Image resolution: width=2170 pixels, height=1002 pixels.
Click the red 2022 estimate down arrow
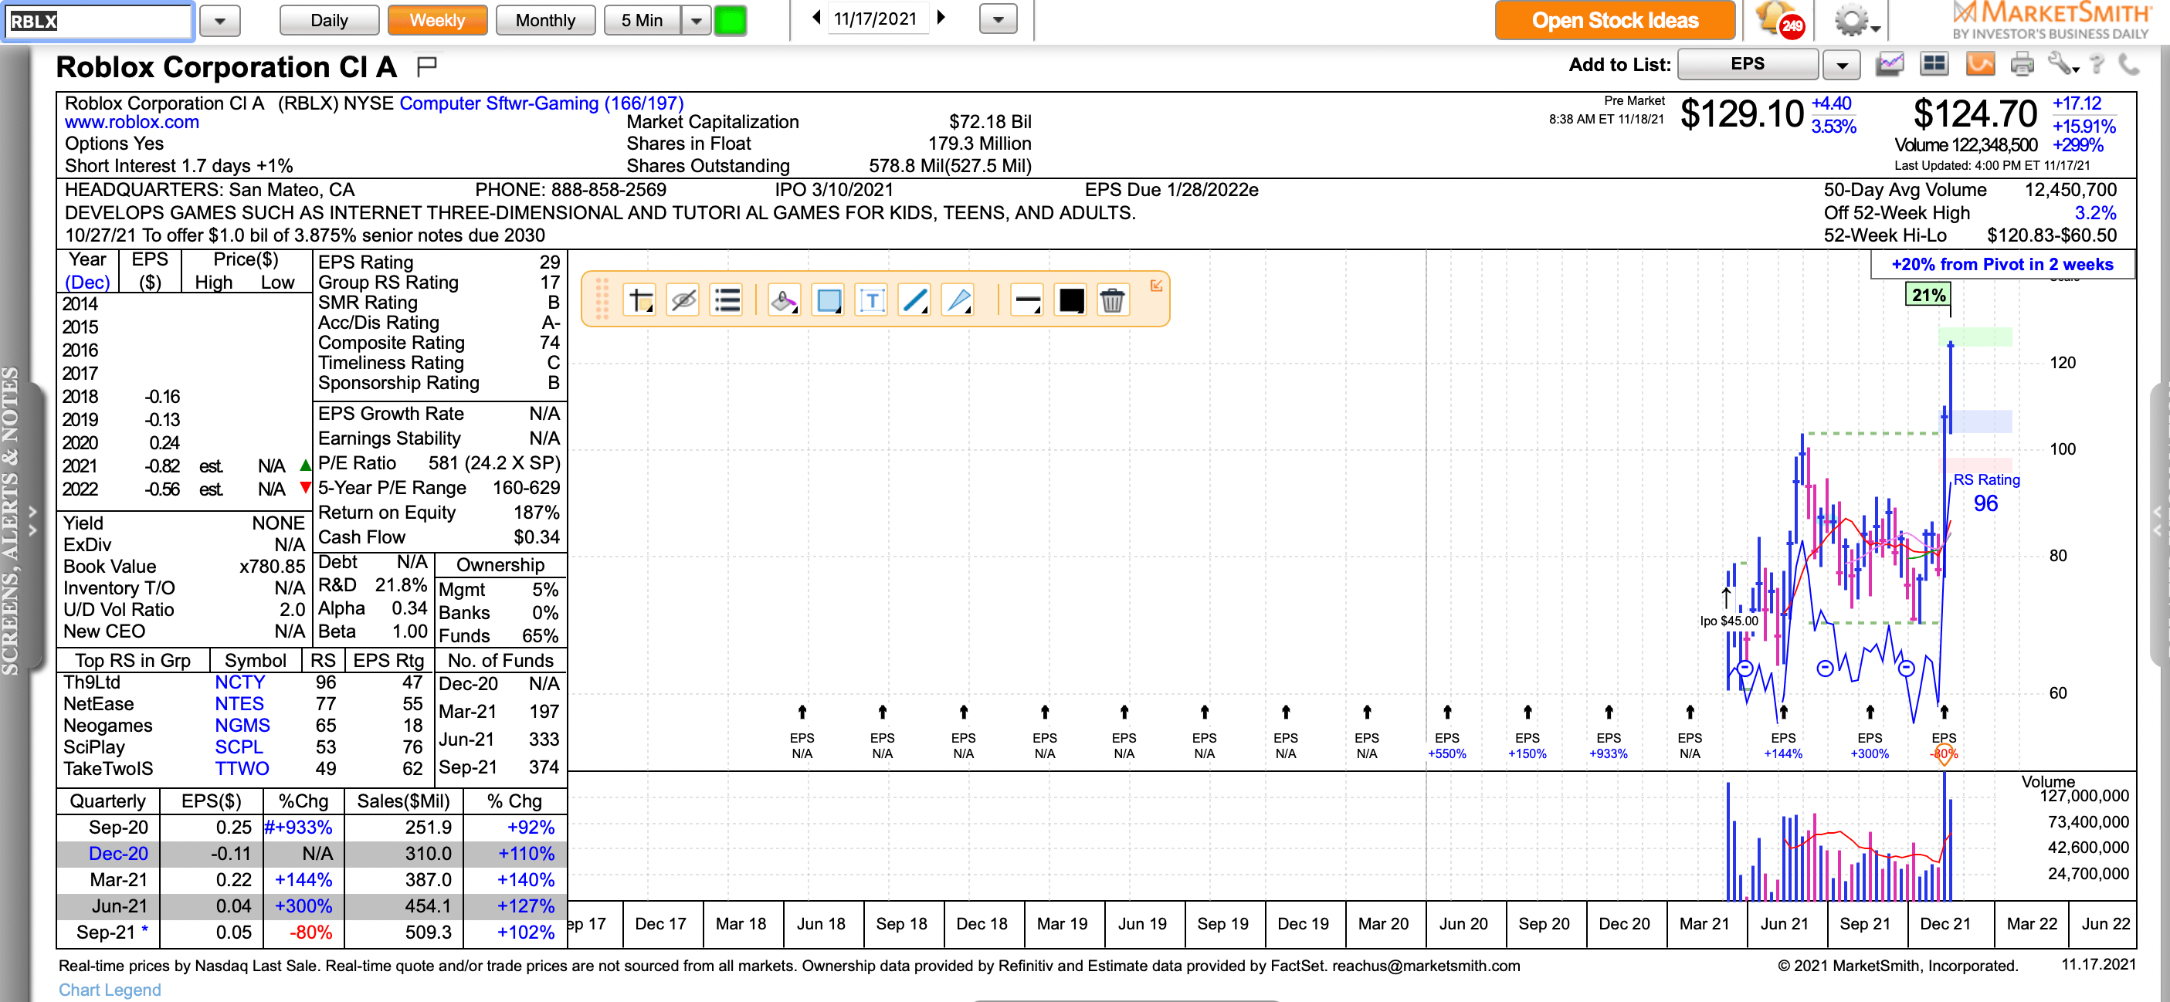coord(306,488)
